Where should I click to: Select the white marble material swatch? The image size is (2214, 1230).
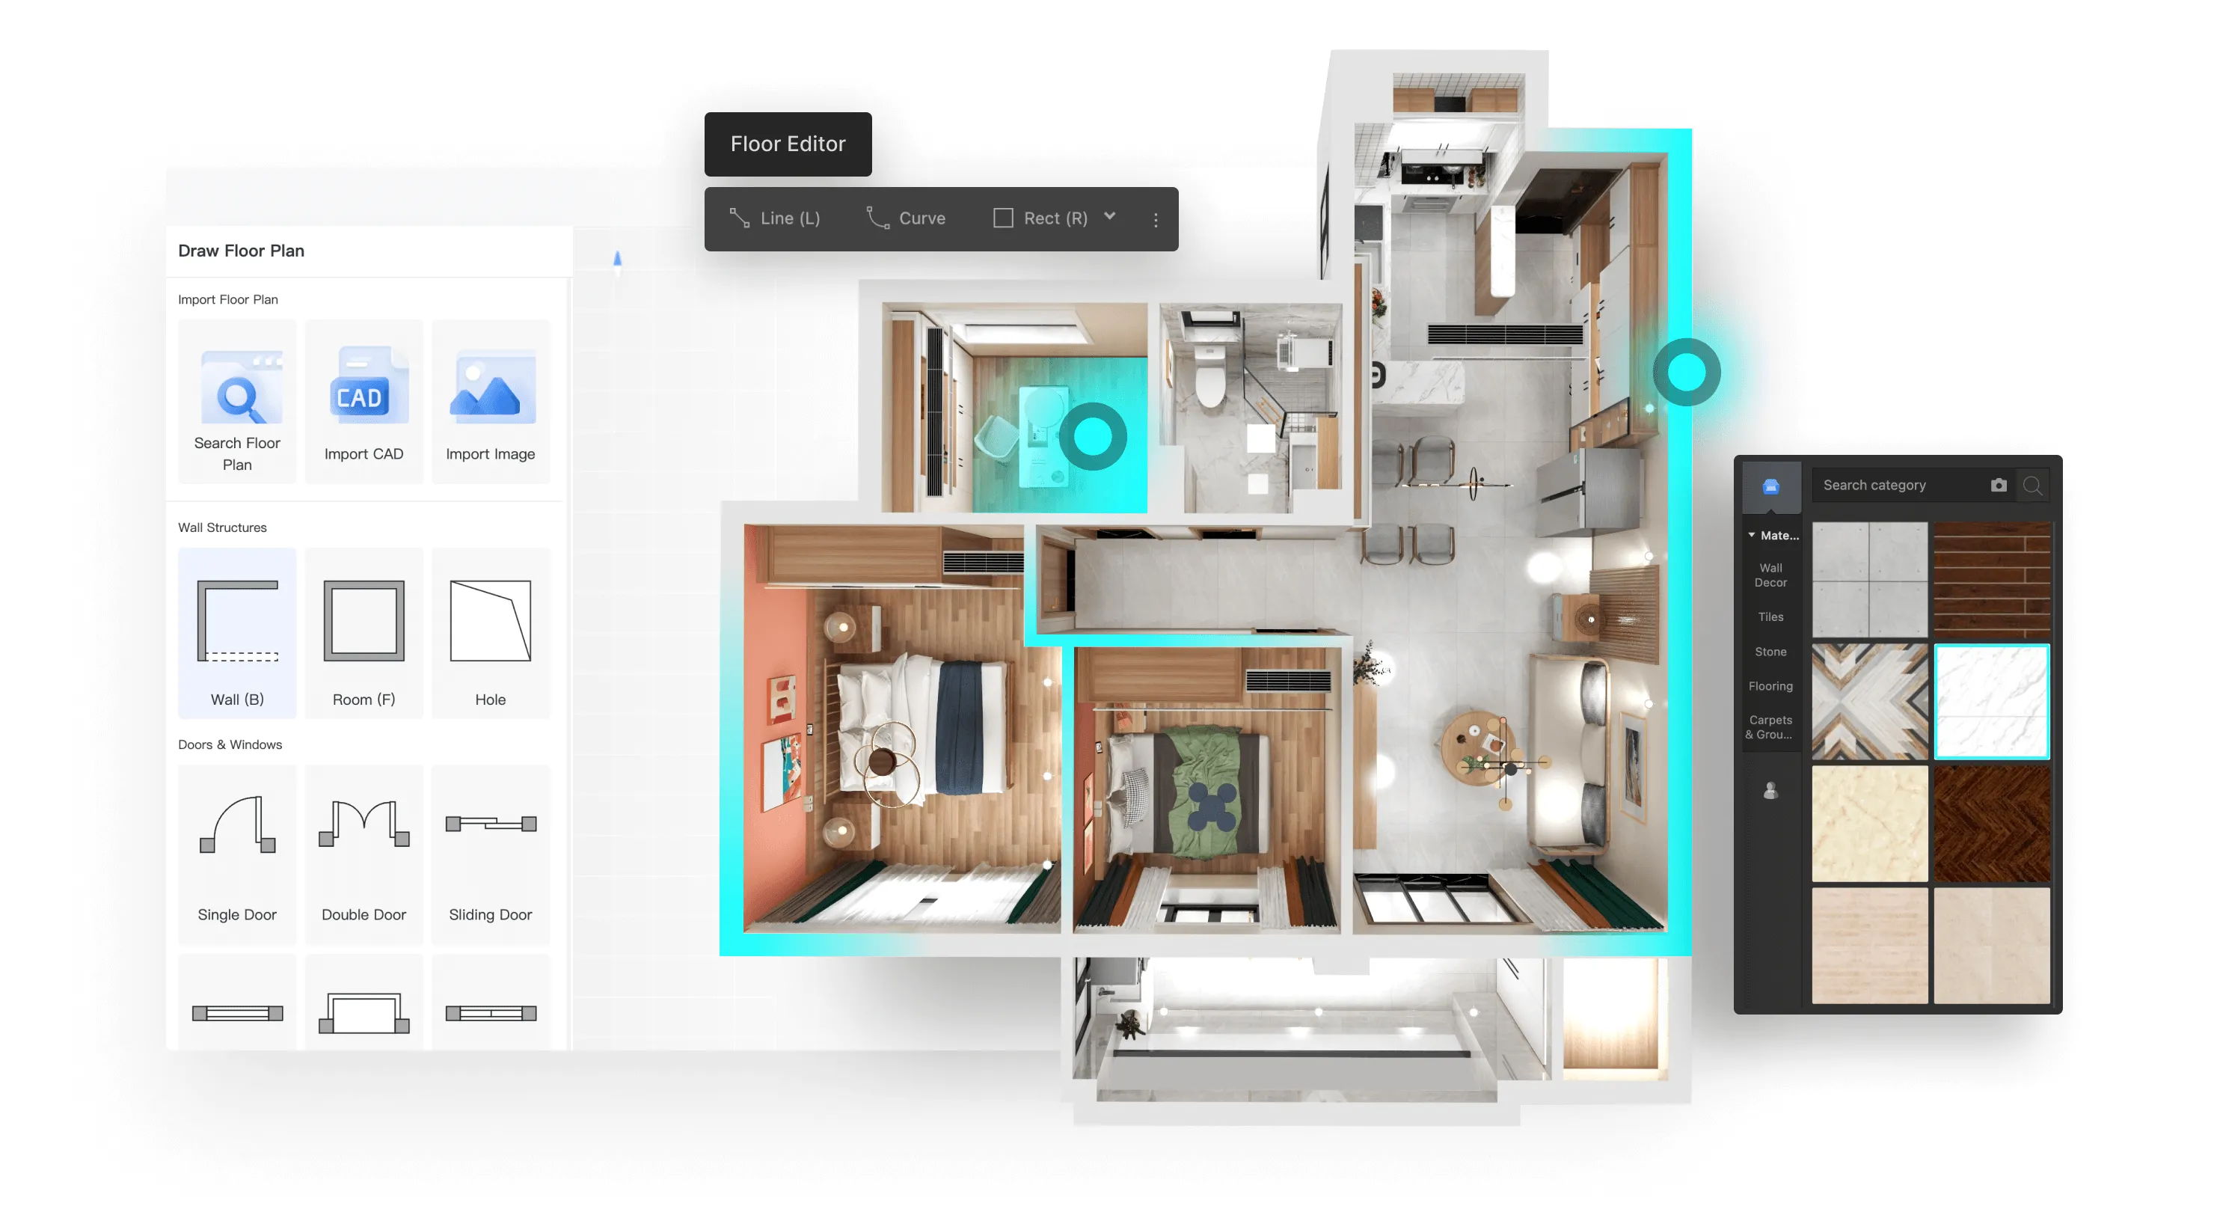point(1993,701)
